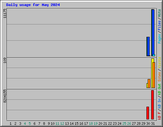Click the small cyan Pages bar for day 31

(154, 55)
